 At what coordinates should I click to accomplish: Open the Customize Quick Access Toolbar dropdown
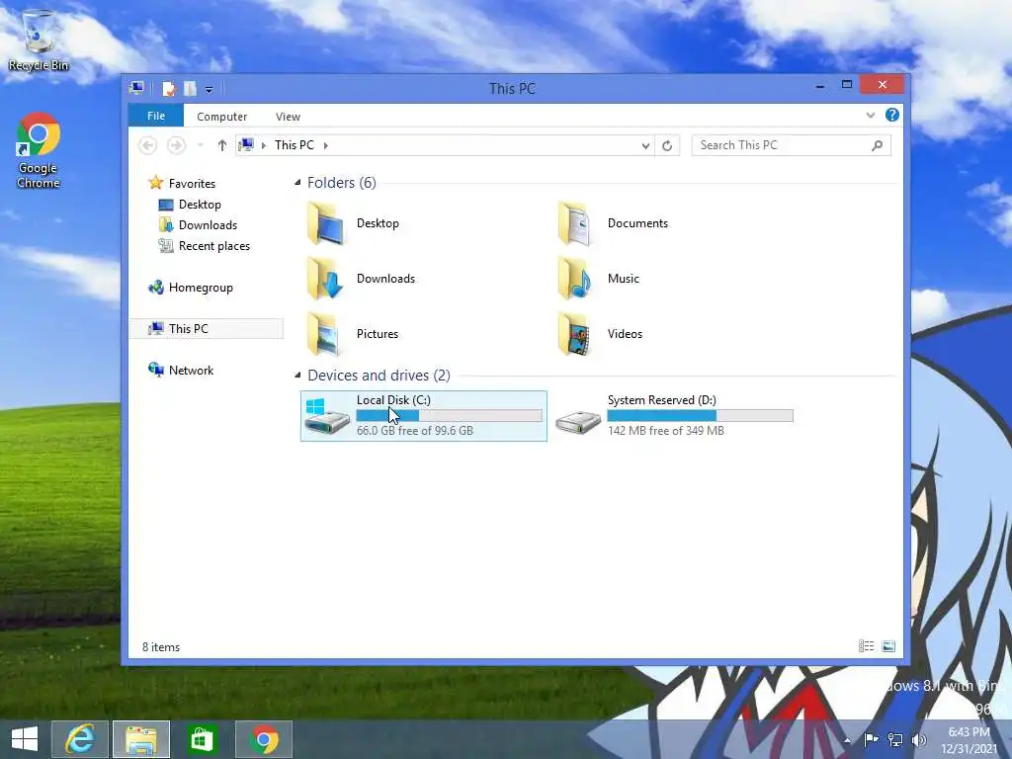pos(210,89)
